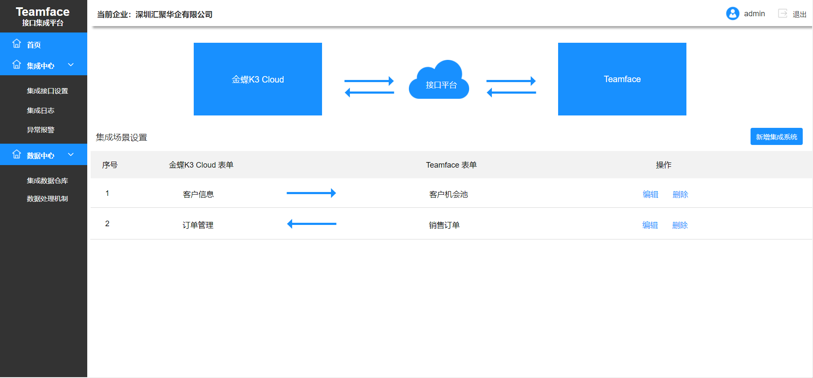Click the 集成场景设置 heading
813x378 pixels.
121,137
